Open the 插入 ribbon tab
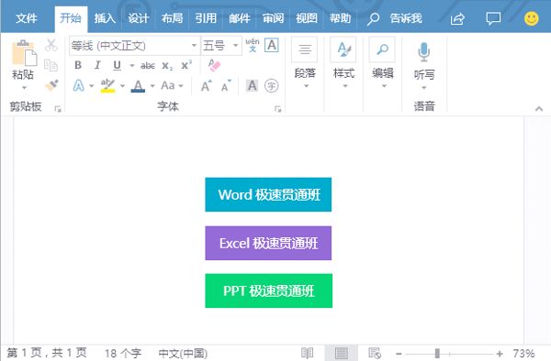The image size is (551, 361). (105, 18)
